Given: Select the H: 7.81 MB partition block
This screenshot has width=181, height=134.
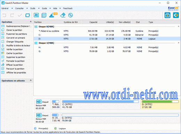Looking at the screenshot, I should (x=56, y=118).
